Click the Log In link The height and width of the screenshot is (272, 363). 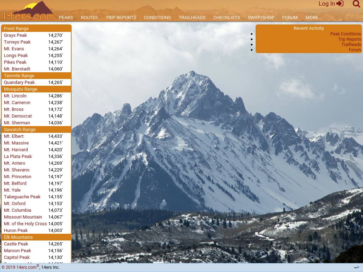tap(326, 4)
